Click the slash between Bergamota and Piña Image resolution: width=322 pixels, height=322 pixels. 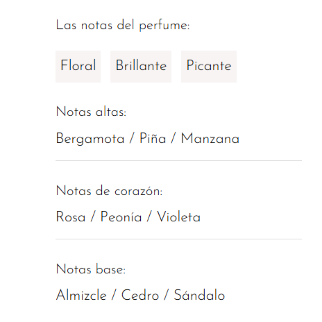(x=132, y=139)
